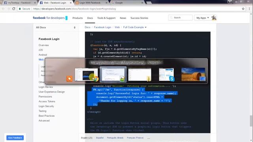This screenshot has height=142, width=253.
Task: Close the Google tab
Action: pos(142,3)
